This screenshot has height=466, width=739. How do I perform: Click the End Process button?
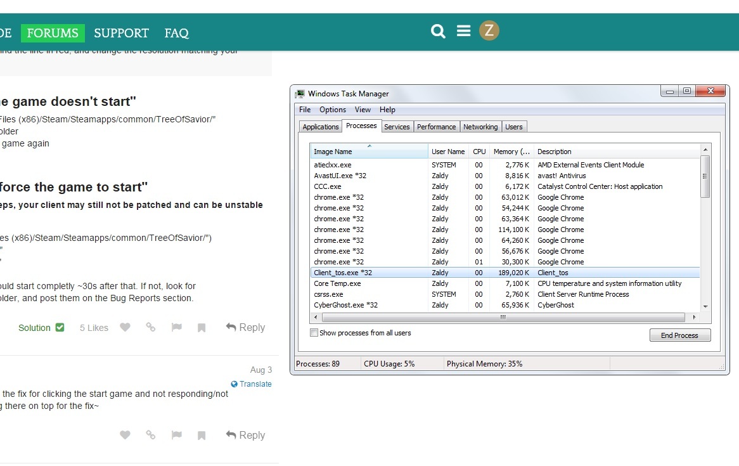pos(679,335)
